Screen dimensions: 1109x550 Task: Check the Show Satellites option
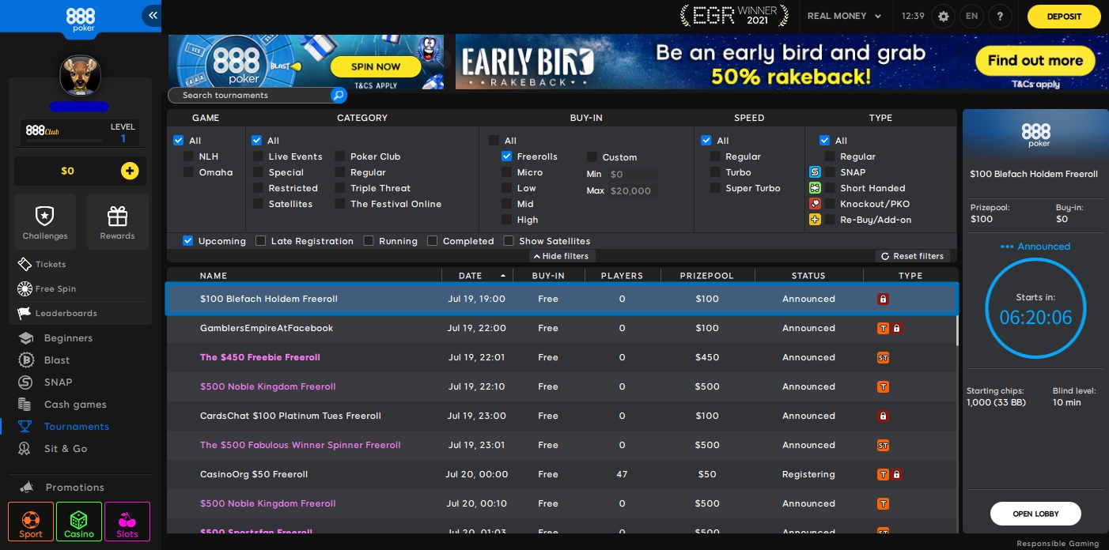coord(509,241)
